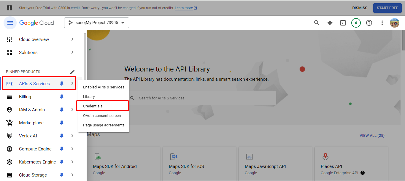Open the hamburger navigation menu

click(10, 23)
